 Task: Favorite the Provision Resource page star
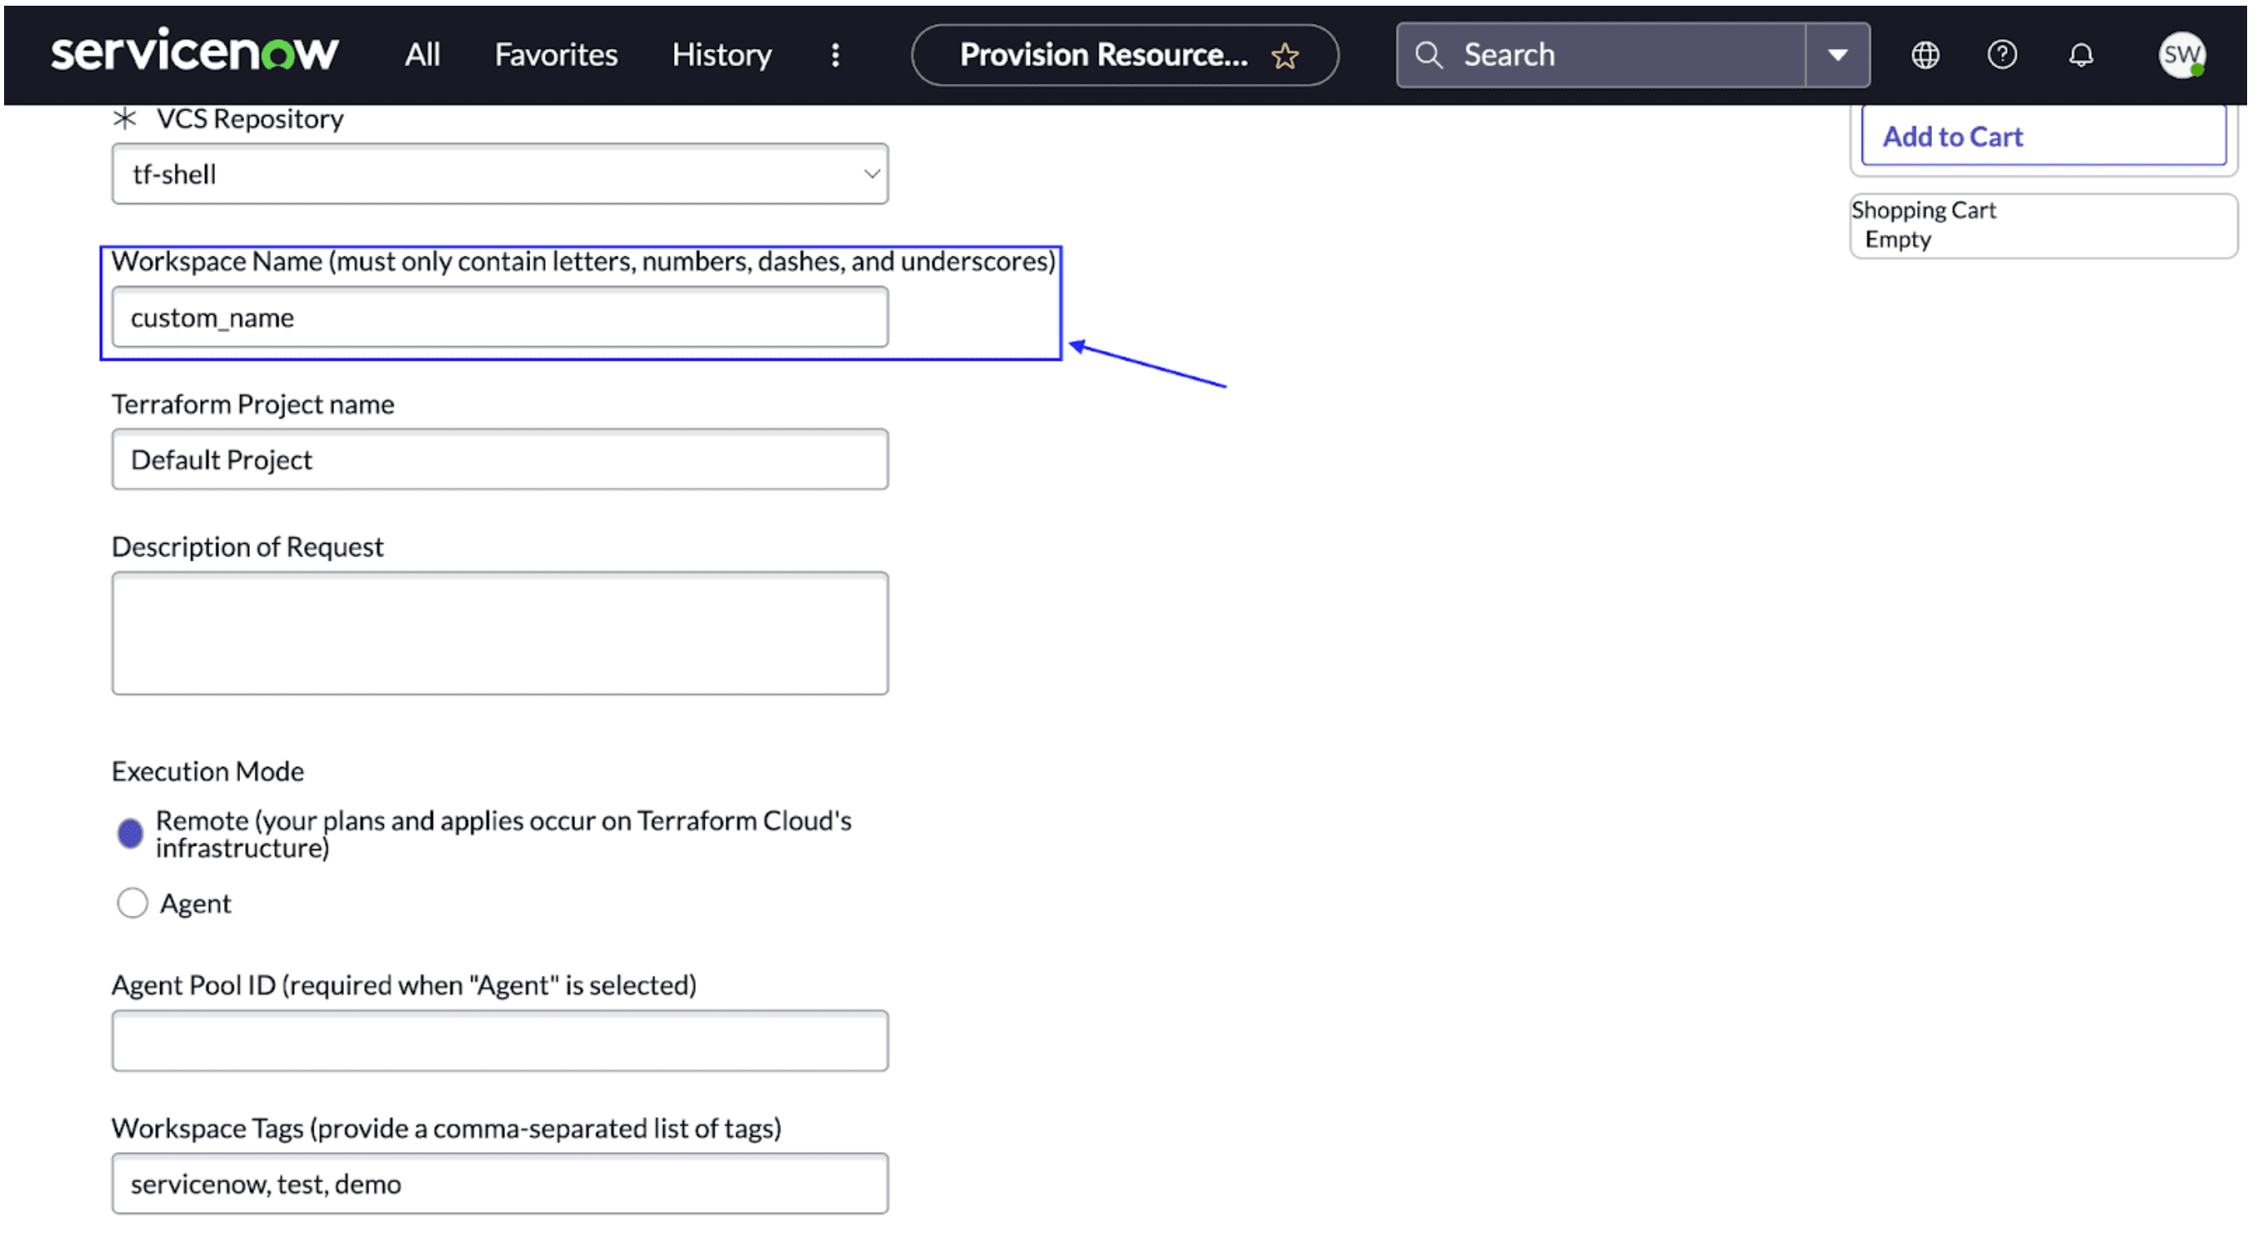coord(1285,56)
